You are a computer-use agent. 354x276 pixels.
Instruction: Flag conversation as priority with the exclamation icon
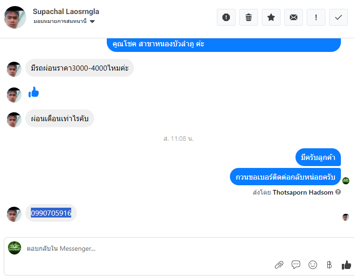[x=316, y=17]
